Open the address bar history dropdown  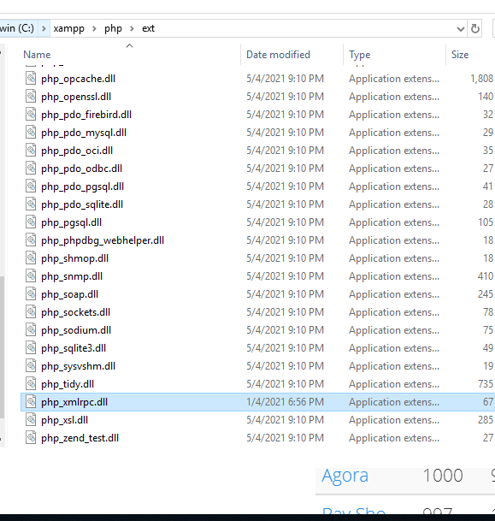tap(461, 29)
